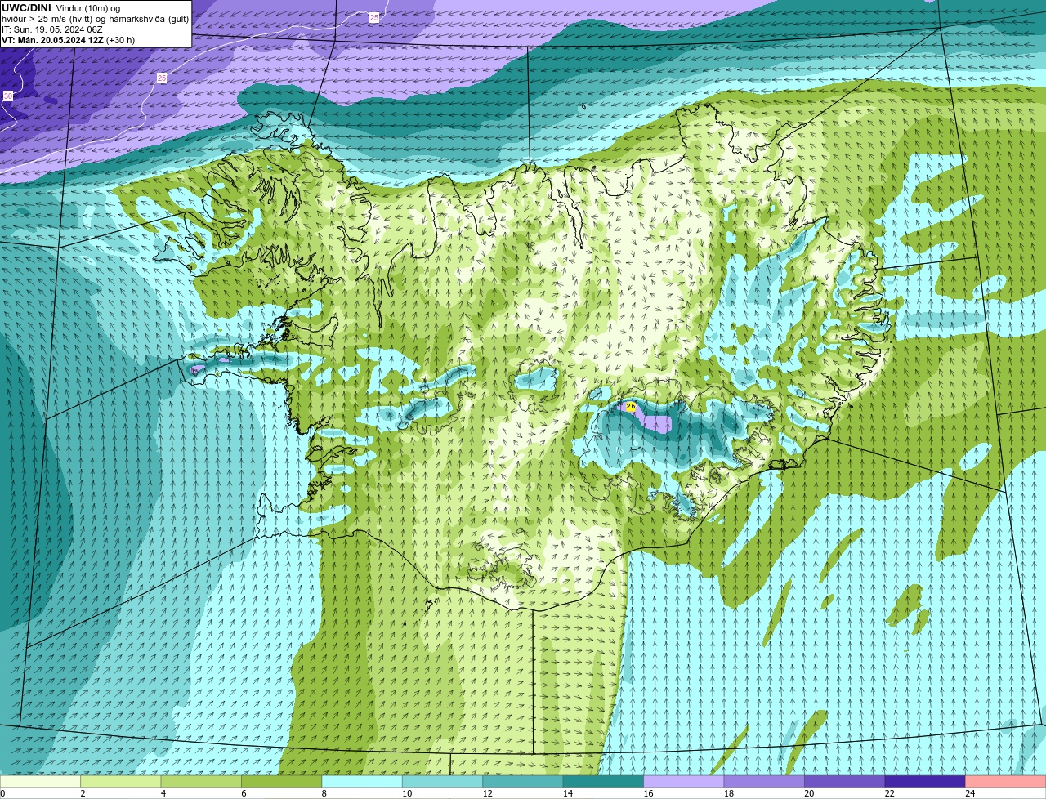Click the yellow 26 max gust marker
Screen dimensions: 1046x799
pyautogui.click(x=630, y=406)
